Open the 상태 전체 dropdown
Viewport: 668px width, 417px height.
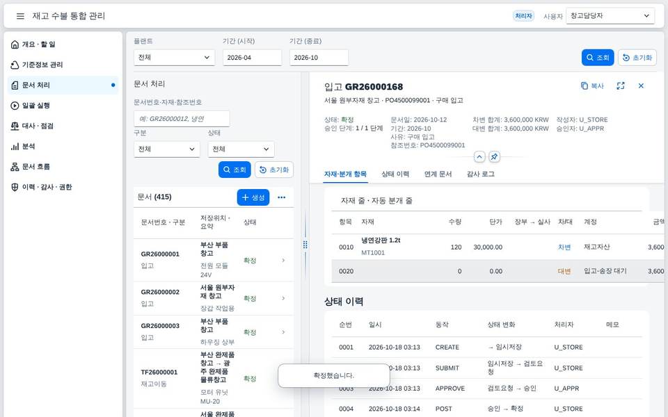pyautogui.click(x=241, y=149)
